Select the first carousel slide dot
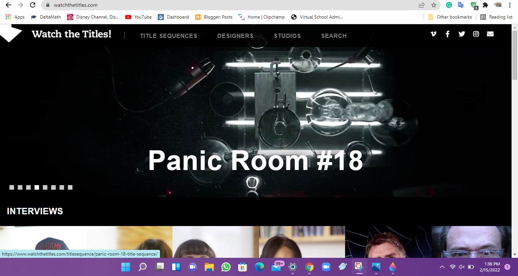The width and height of the screenshot is (518, 276). pyautogui.click(x=12, y=187)
